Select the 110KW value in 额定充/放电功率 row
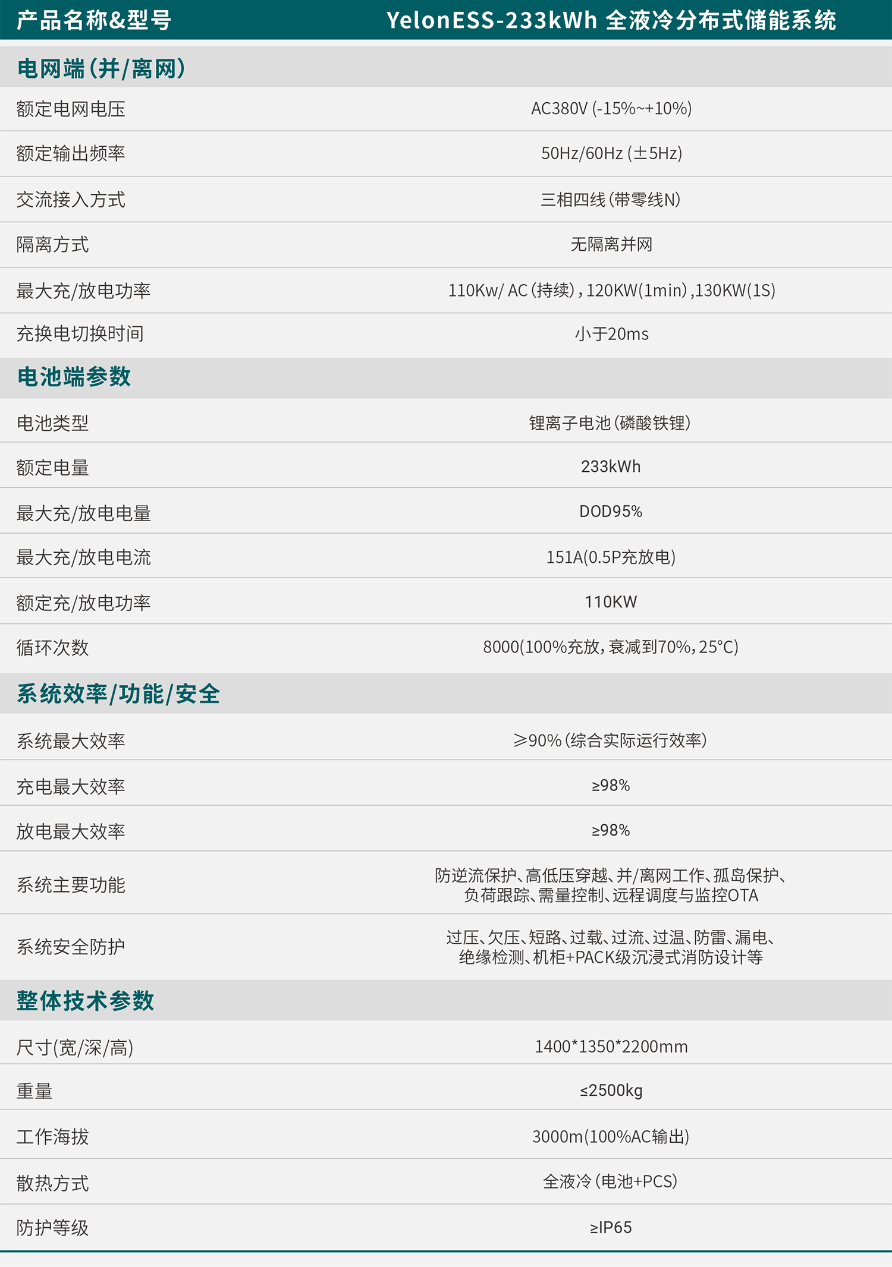The height and width of the screenshot is (1267, 892). (611, 602)
